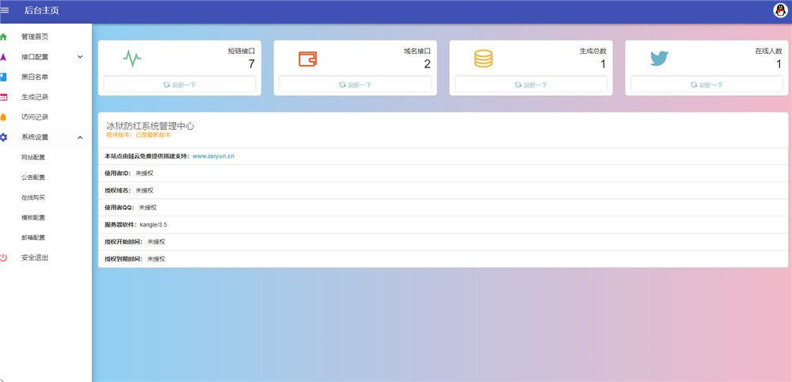
Task: Select 安全退出 to log out
Action: coord(35,258)
